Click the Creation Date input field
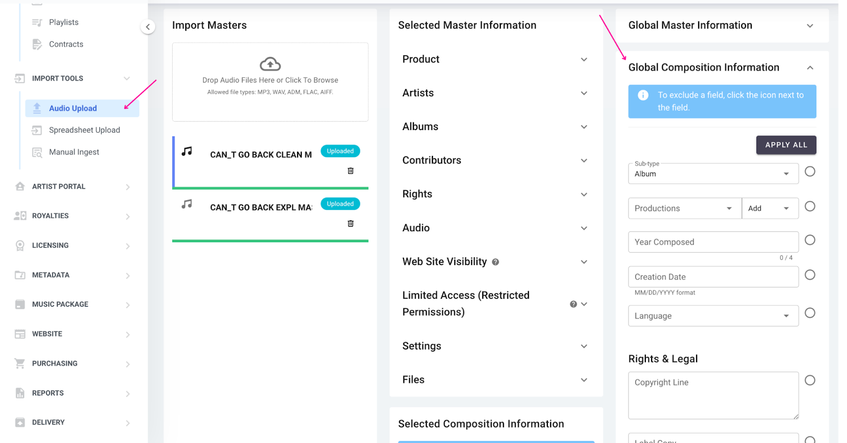The width and height of the screenshot is (847, 443). (713, 277)
